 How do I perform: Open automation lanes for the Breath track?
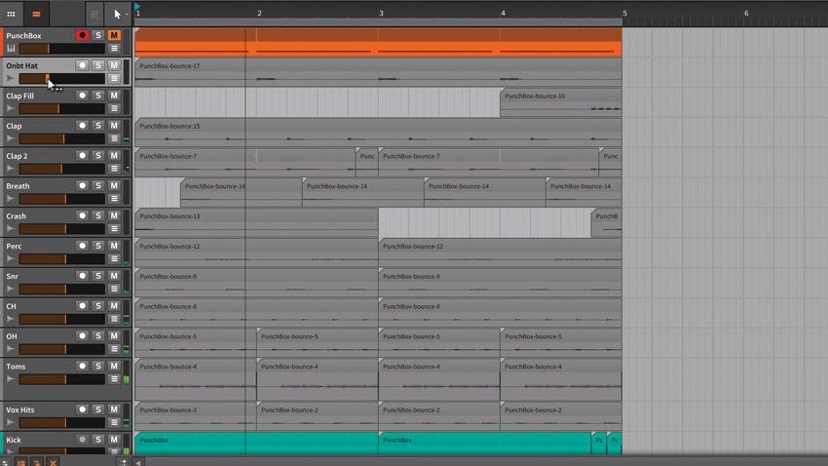tap(114, 199)
